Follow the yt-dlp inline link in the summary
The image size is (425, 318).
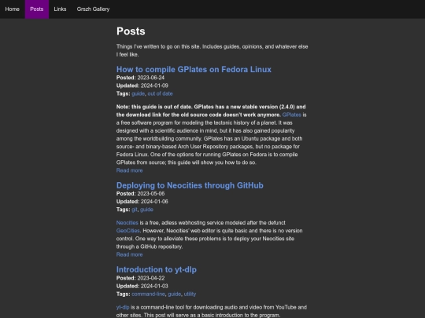123,307
